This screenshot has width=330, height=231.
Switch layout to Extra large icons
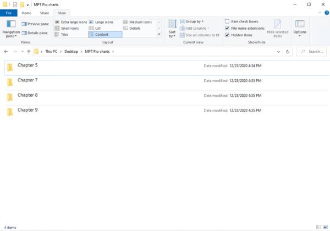pyautogui.click(x=70, y=22)
